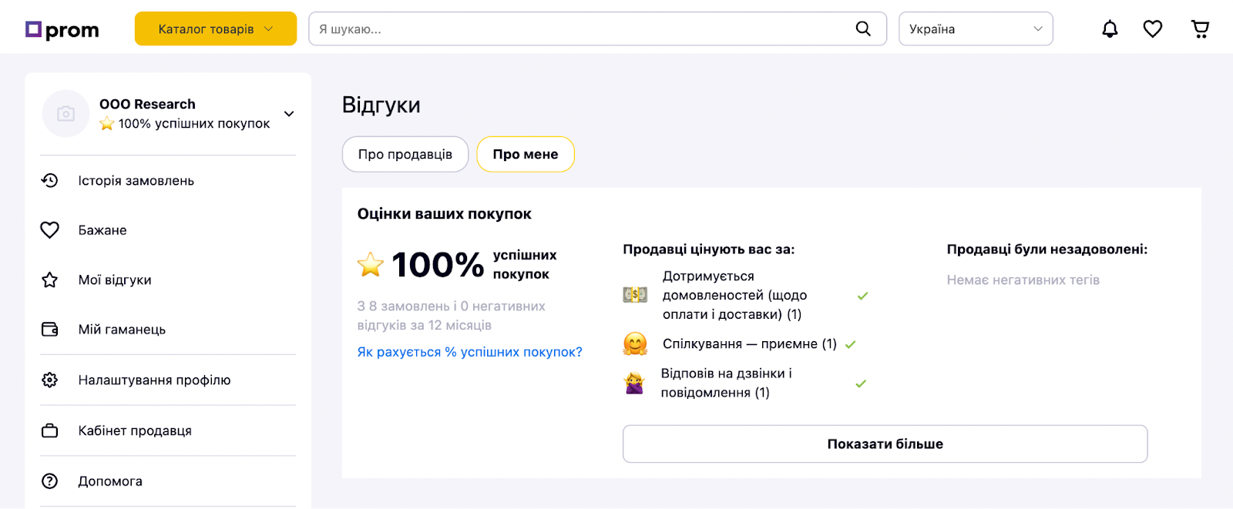Select the Про мене tab
Screen dimensions: 1233x509
tap(526, 154)
